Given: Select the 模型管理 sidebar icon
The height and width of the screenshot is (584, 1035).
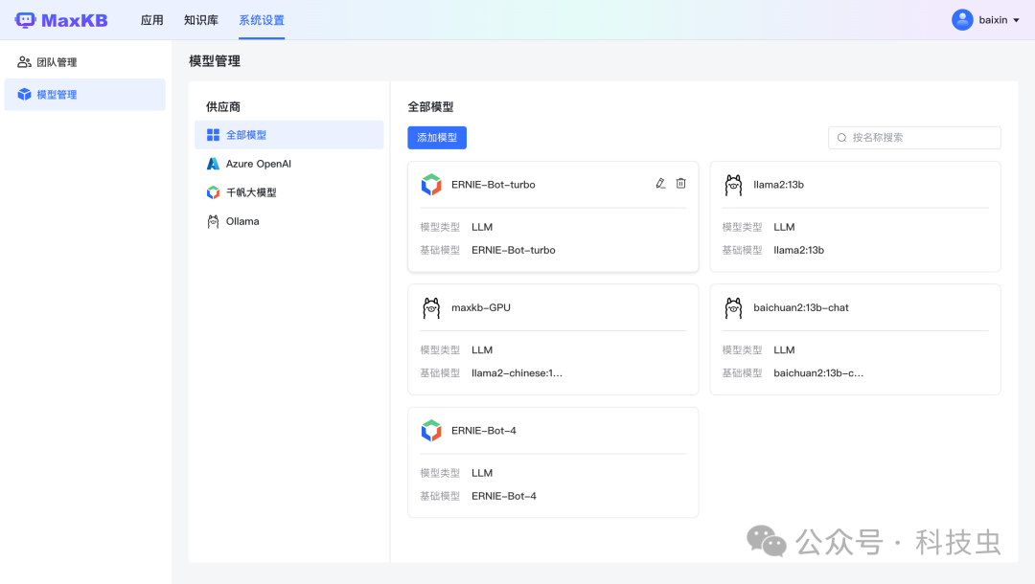Looking at the screenshot, I should click(23, 94).
